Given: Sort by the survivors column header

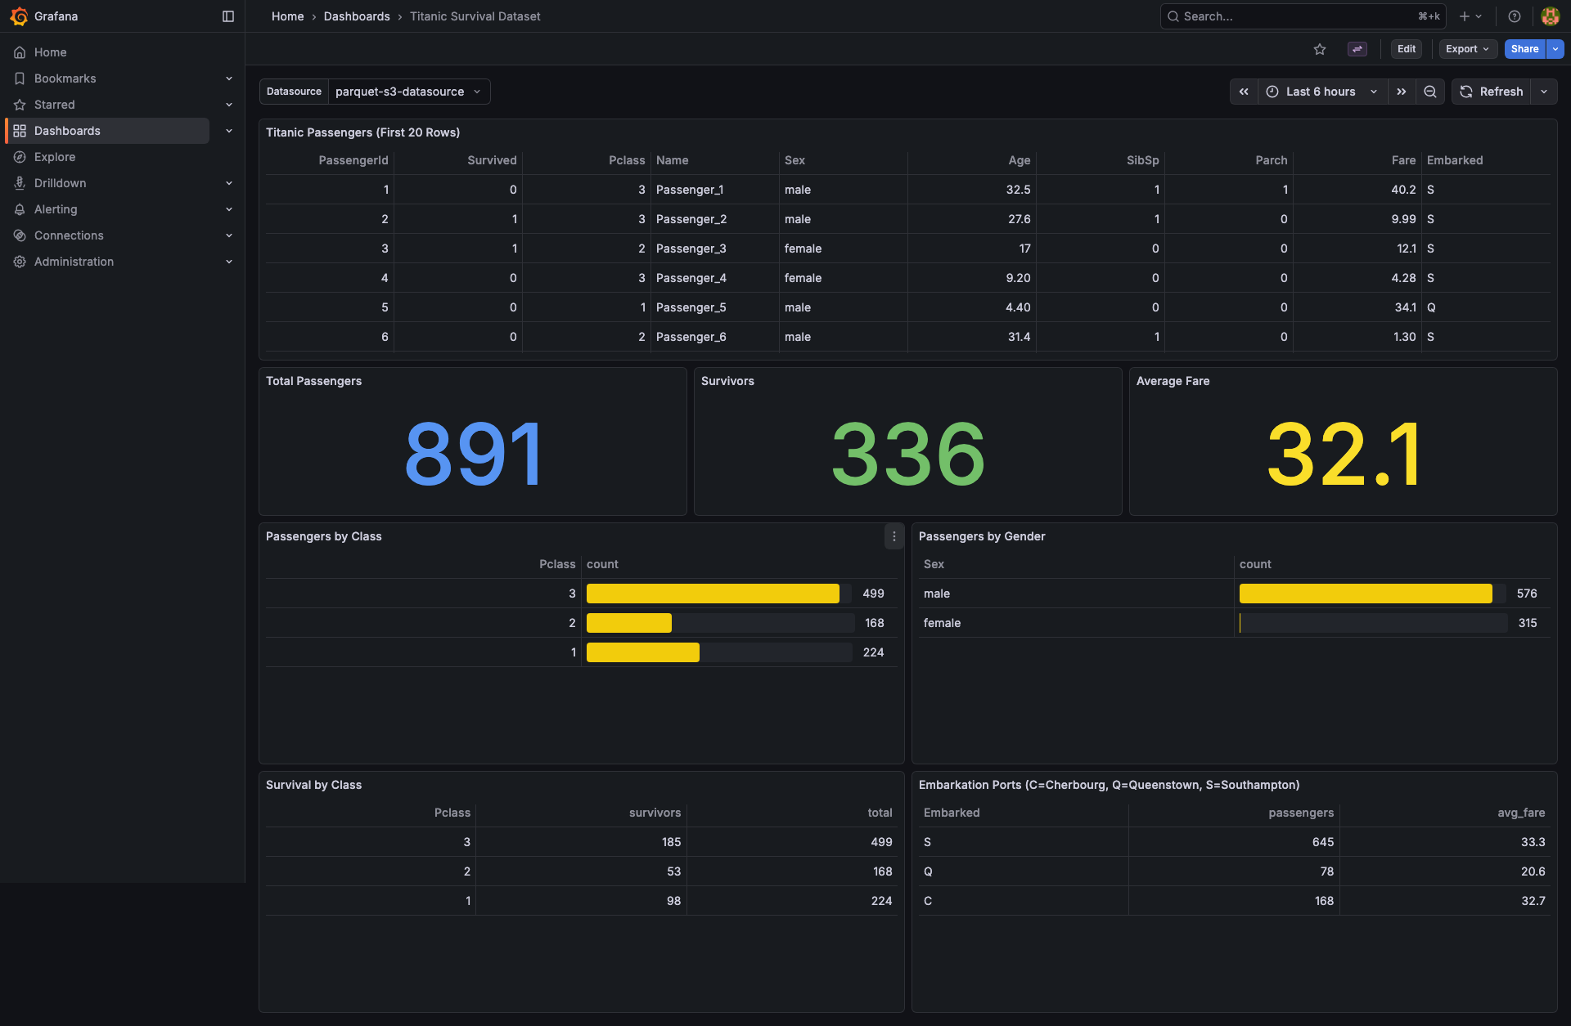Looking at the screenshot, I should pos(655,813).
